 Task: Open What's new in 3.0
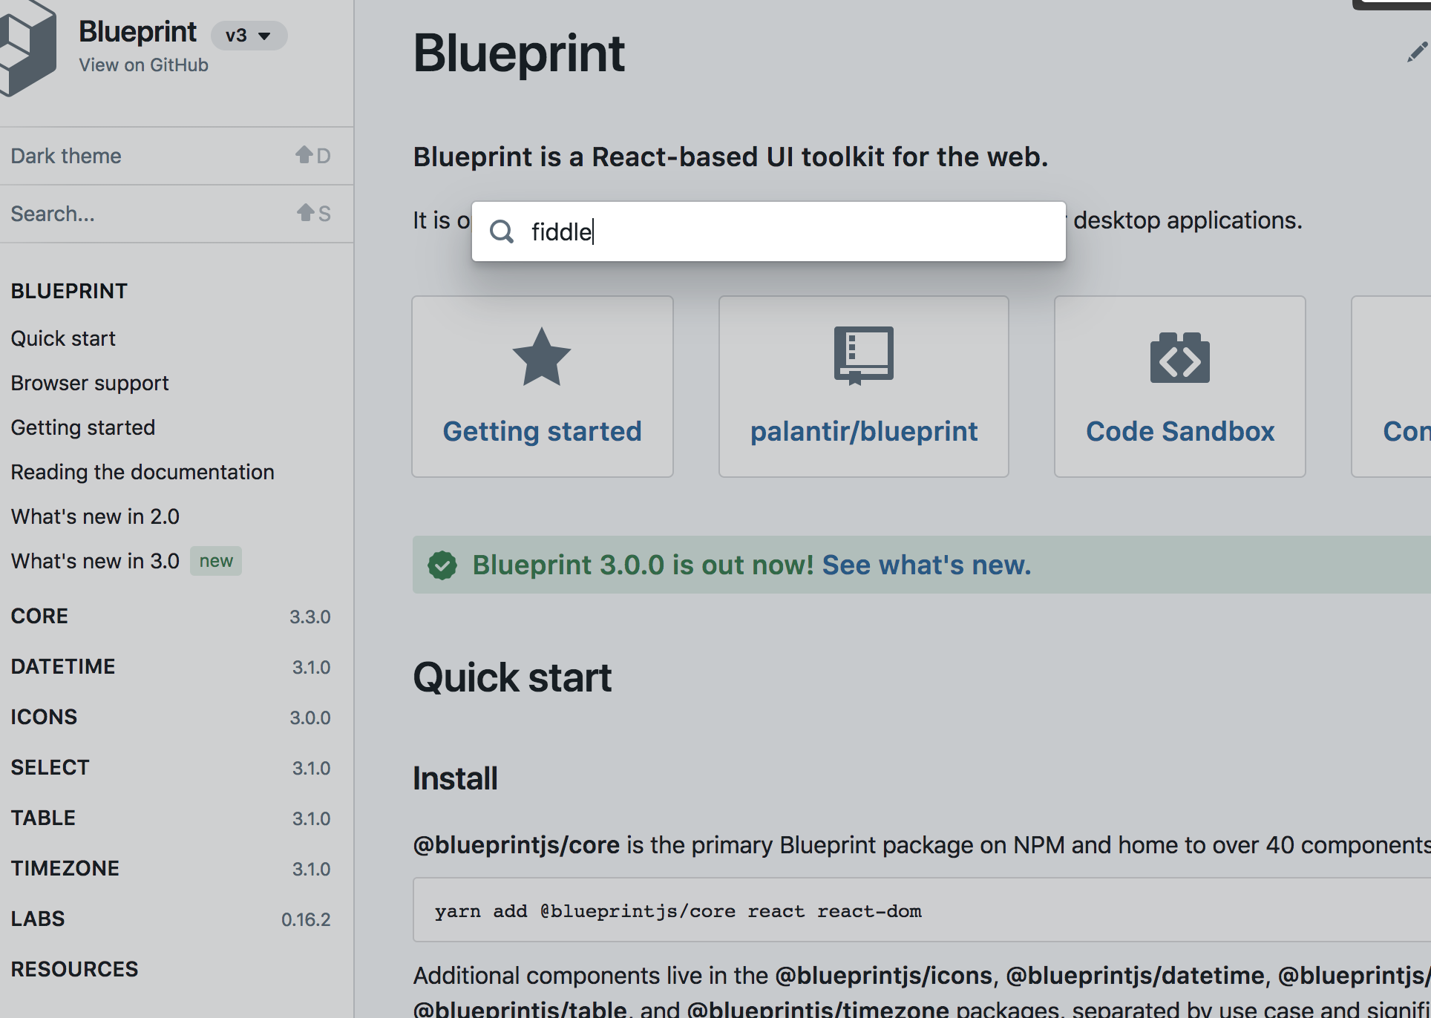tap(95, 561)
